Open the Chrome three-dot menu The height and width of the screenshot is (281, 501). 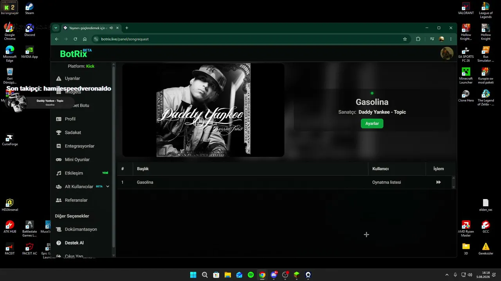[x=451, y=39]
